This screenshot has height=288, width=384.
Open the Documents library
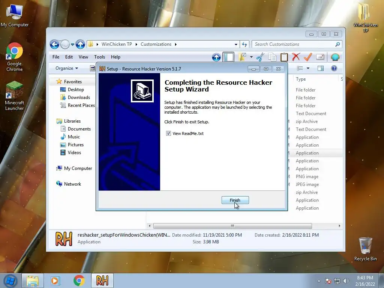click(79, 129)
